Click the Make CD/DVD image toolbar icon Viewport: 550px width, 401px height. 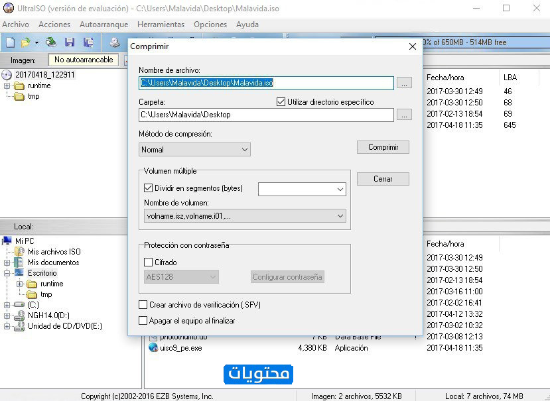114,42
